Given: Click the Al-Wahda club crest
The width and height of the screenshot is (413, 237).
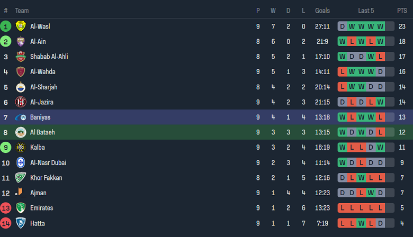Looking at the screenshot, I should pos(21,71).
